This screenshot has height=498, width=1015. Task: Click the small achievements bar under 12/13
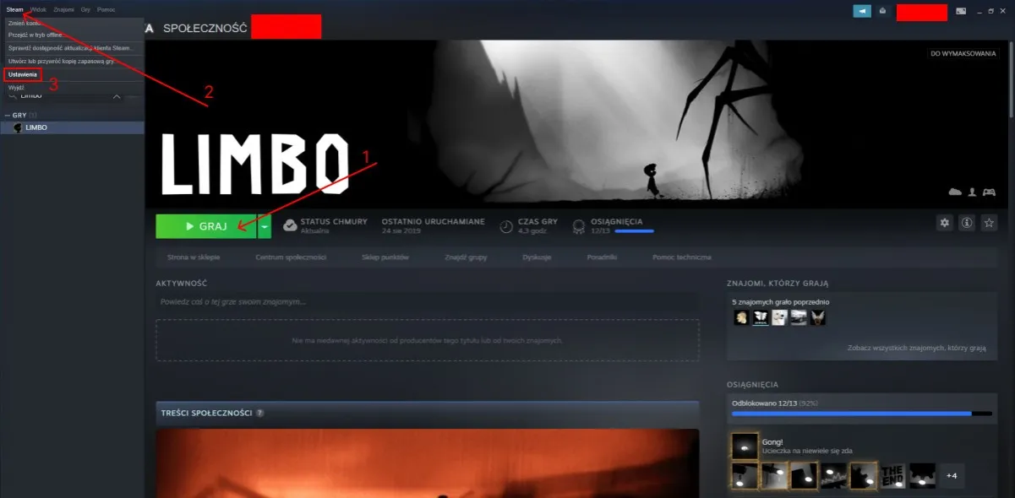[x=634, y=230]
